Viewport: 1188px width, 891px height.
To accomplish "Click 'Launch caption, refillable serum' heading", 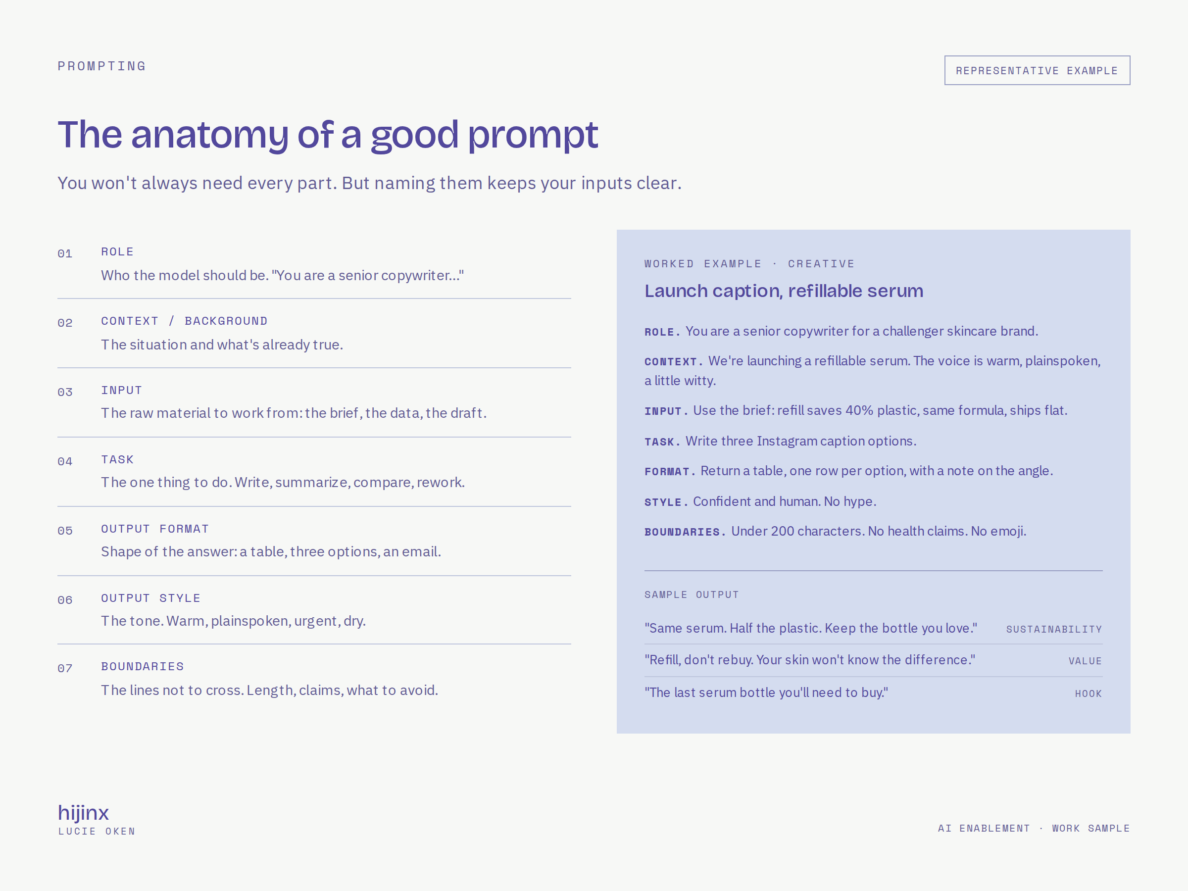I will click(784, 291).
